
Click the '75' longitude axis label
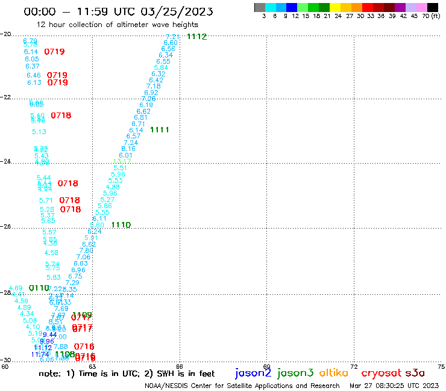pos(441,366)
